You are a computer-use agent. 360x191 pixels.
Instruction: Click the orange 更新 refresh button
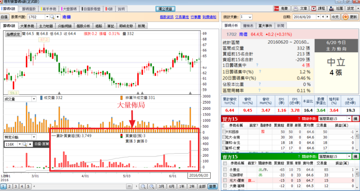click(x=349, y=17)
